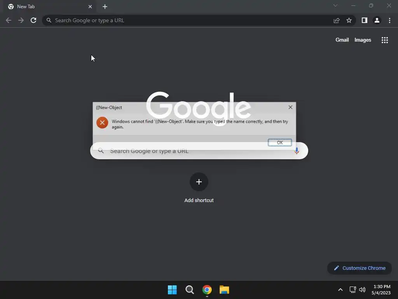Open Google Images link
Image resolution: width=398 pixels, height=299 pixels.
pyautogui.click(x=363, y=40)
